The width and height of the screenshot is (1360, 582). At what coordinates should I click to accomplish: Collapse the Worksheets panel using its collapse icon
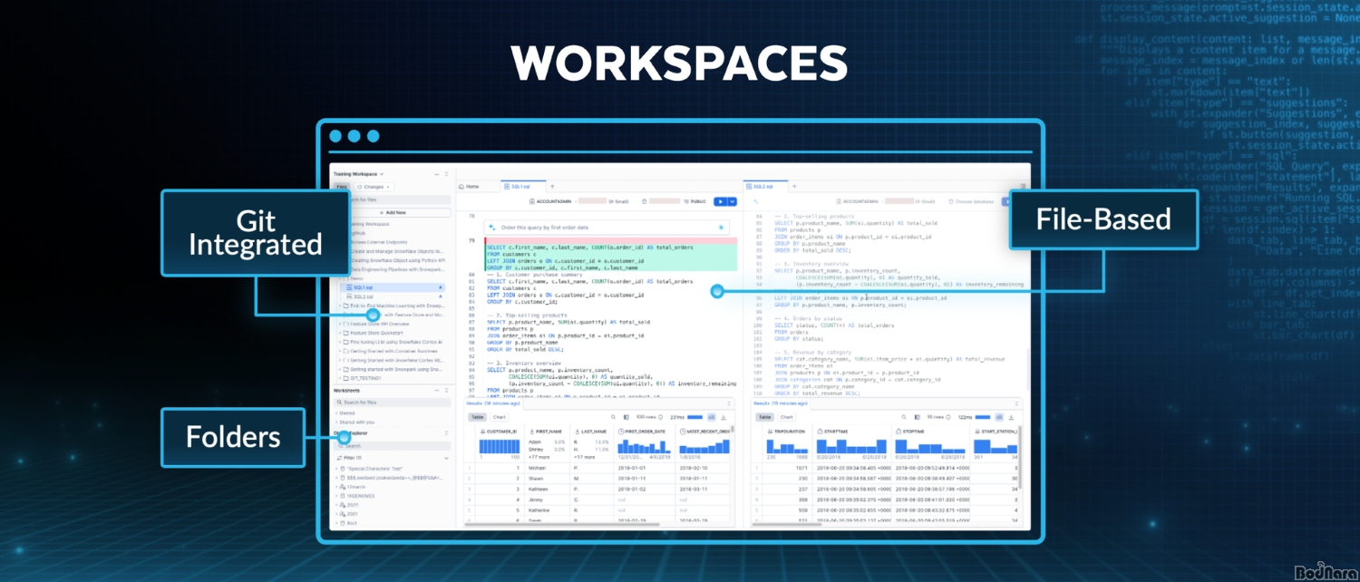[x=445, y=391]
